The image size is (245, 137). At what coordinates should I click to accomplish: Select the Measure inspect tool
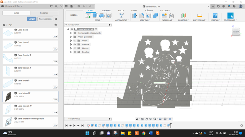coord(200,16)
